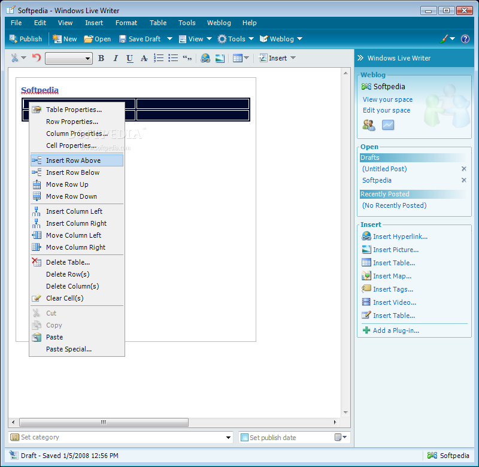
Task: Choose Clear Cell(s)
Action: pos(77,298)
